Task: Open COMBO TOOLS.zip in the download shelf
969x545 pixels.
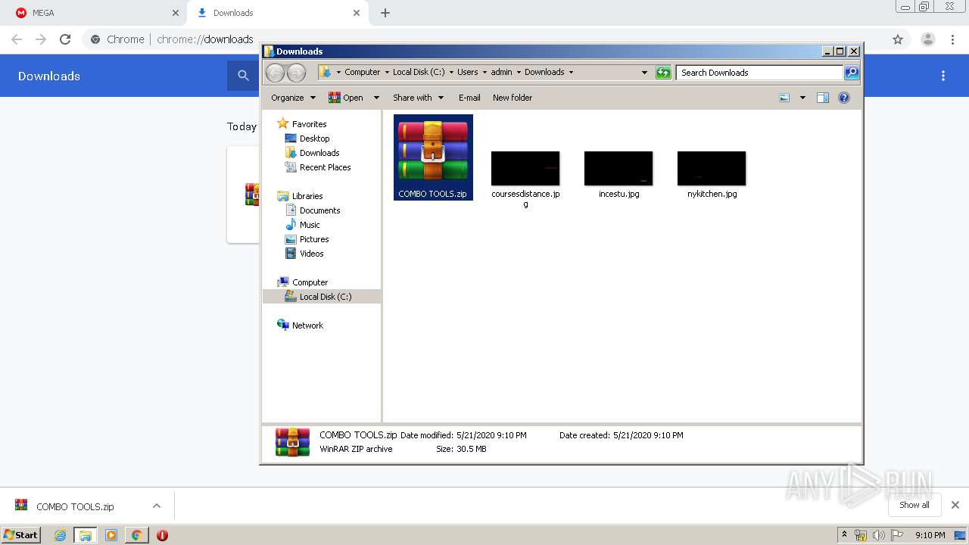Action: (75, 506)
